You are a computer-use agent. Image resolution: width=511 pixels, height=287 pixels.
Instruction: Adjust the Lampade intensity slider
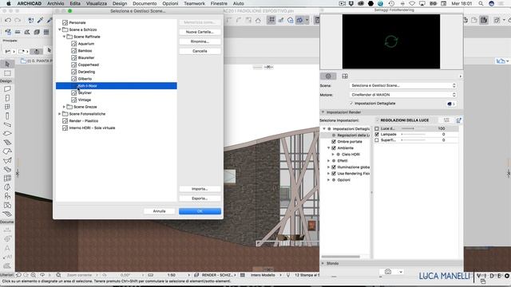pos(414,135)
